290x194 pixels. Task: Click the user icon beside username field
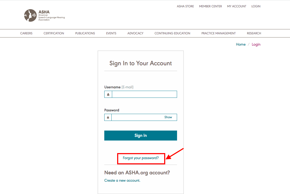pos(108,94)
